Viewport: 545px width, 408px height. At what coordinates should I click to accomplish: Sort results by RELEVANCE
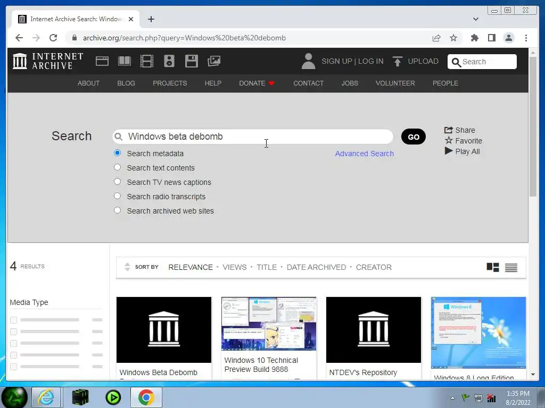point(191,267)
